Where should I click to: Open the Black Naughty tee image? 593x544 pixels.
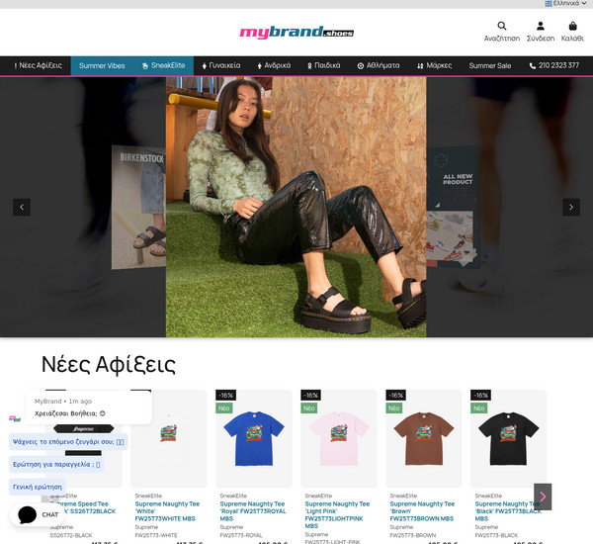click(509, 439)
